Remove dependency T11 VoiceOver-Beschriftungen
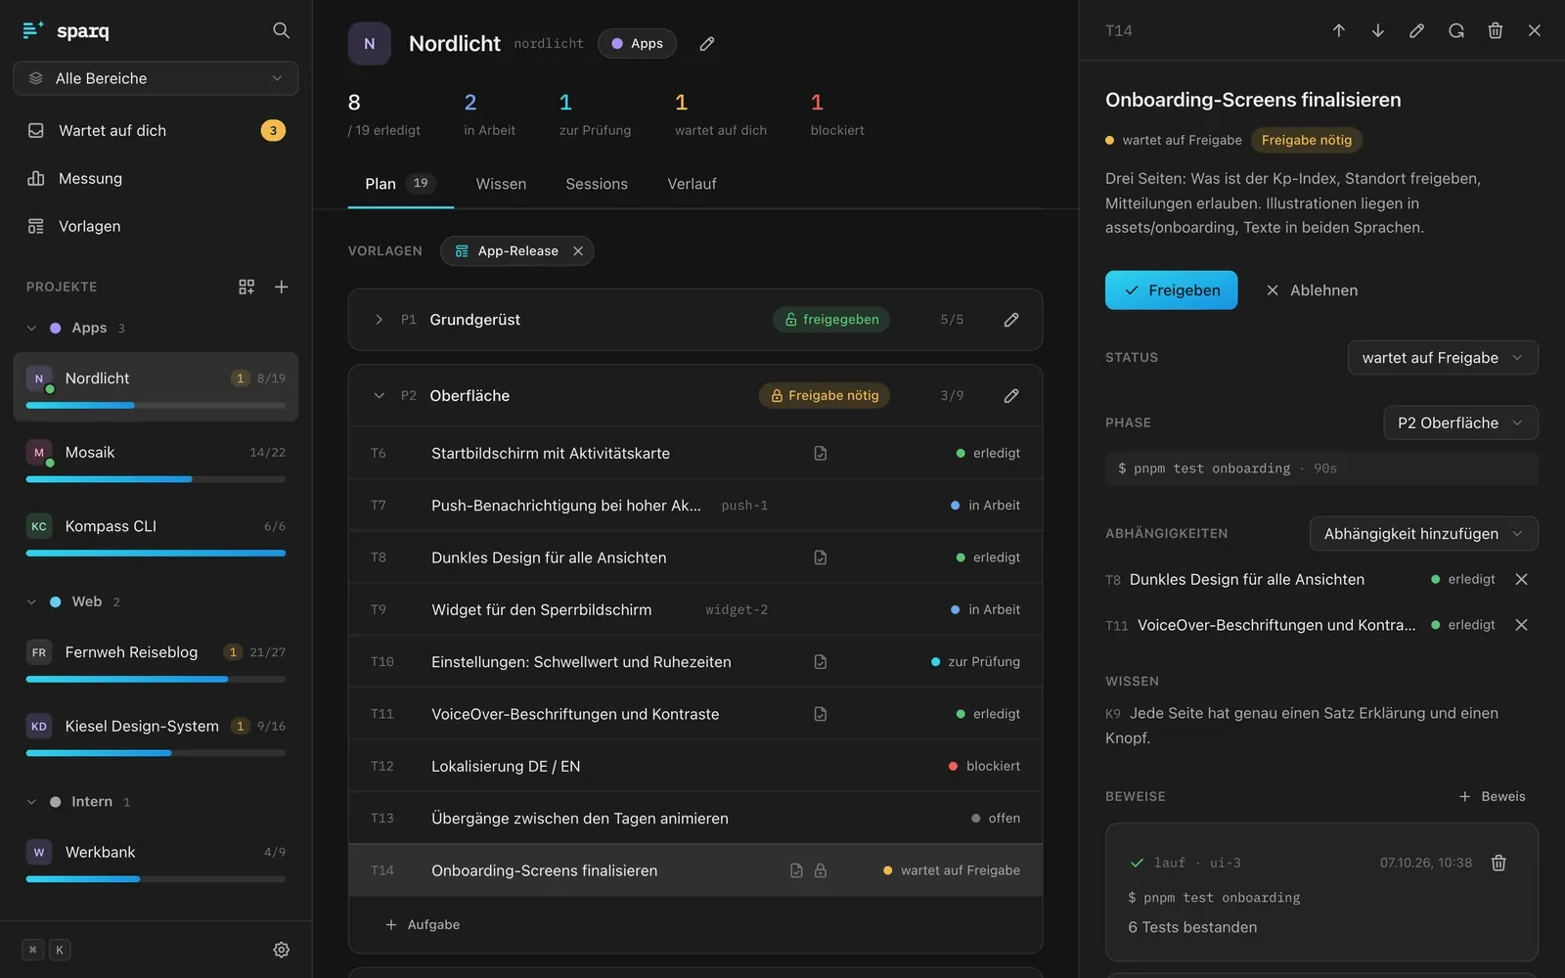 coord(1521,625)
